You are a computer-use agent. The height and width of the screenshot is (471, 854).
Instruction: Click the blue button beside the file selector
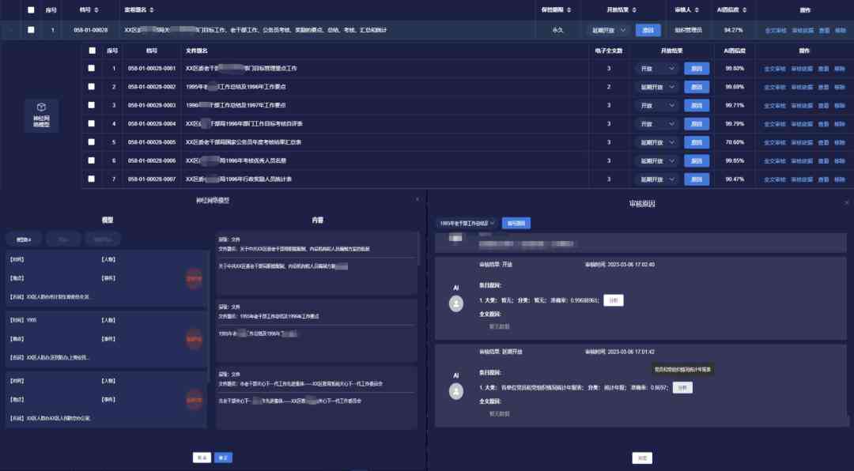(x=516, y=223)
